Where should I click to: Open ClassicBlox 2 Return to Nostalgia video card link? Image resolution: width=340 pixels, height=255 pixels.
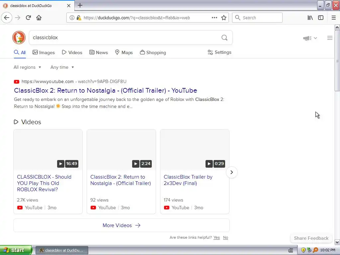pyautogui.click(x=121, y=180)
